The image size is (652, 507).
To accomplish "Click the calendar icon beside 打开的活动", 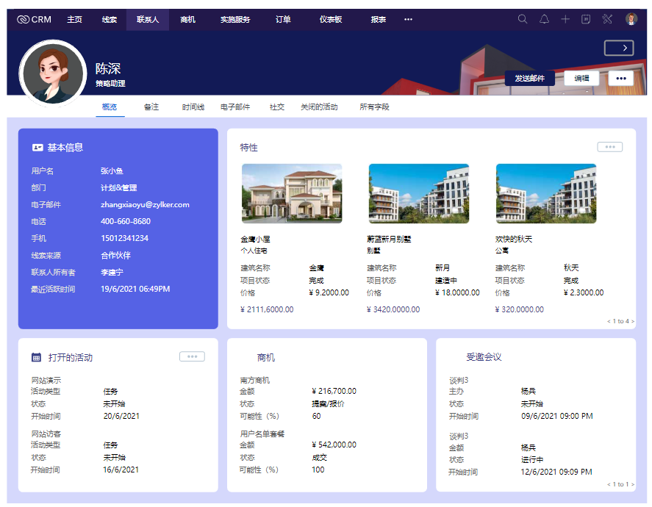I will click(x=36, y=357).
